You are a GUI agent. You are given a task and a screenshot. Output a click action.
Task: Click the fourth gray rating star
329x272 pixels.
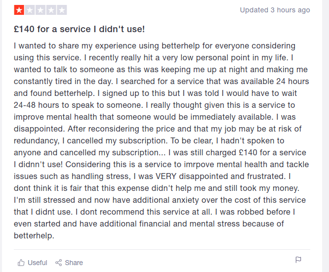point(51,10)
